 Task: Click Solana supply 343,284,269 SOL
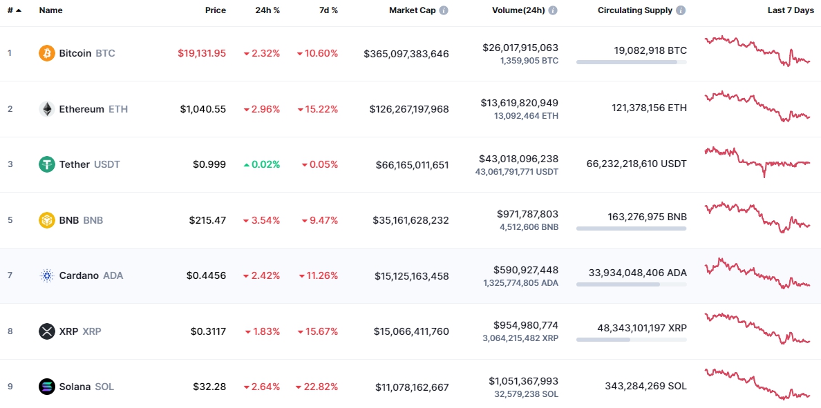click(x=645, y=387)
